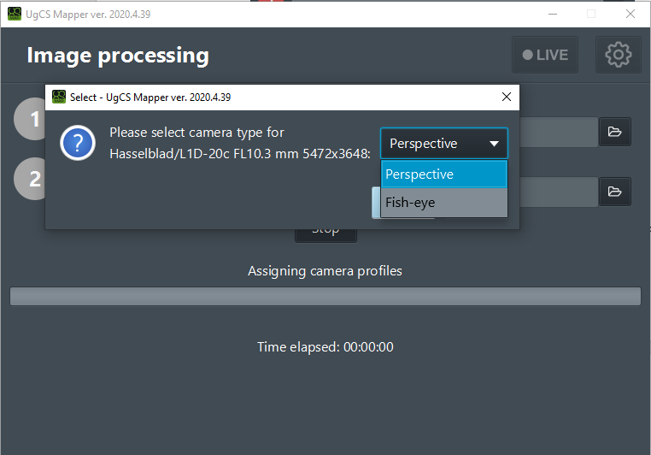
Task: Click the 'Time elapsed: 00:00:00' text
Action: click(325, 347)
